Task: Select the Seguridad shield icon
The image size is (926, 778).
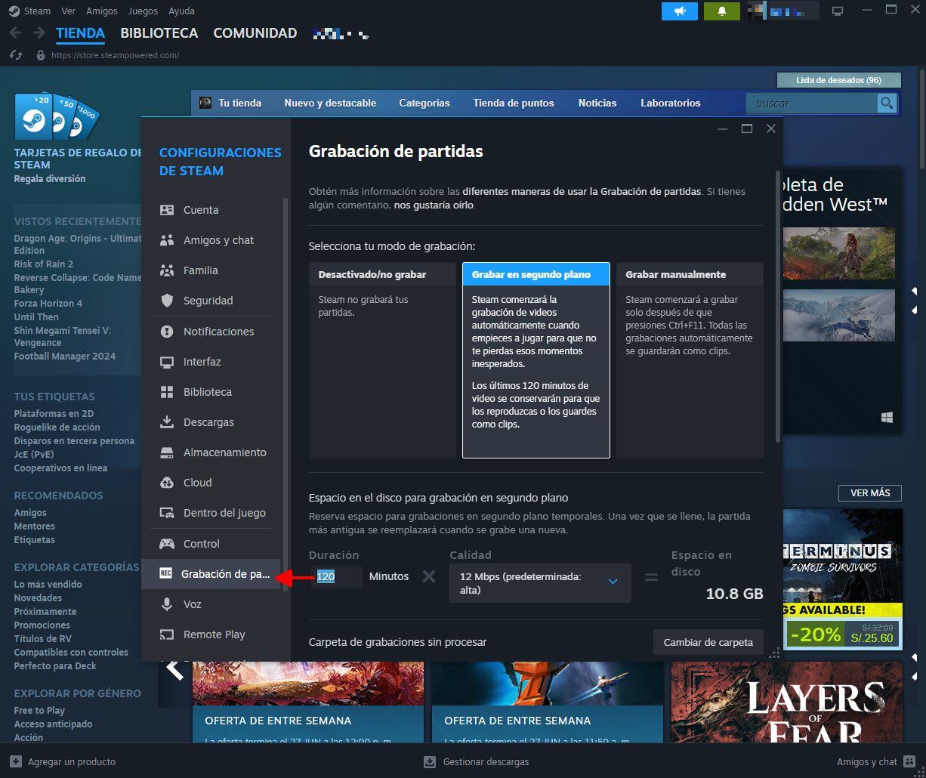Action: [167, 300]
